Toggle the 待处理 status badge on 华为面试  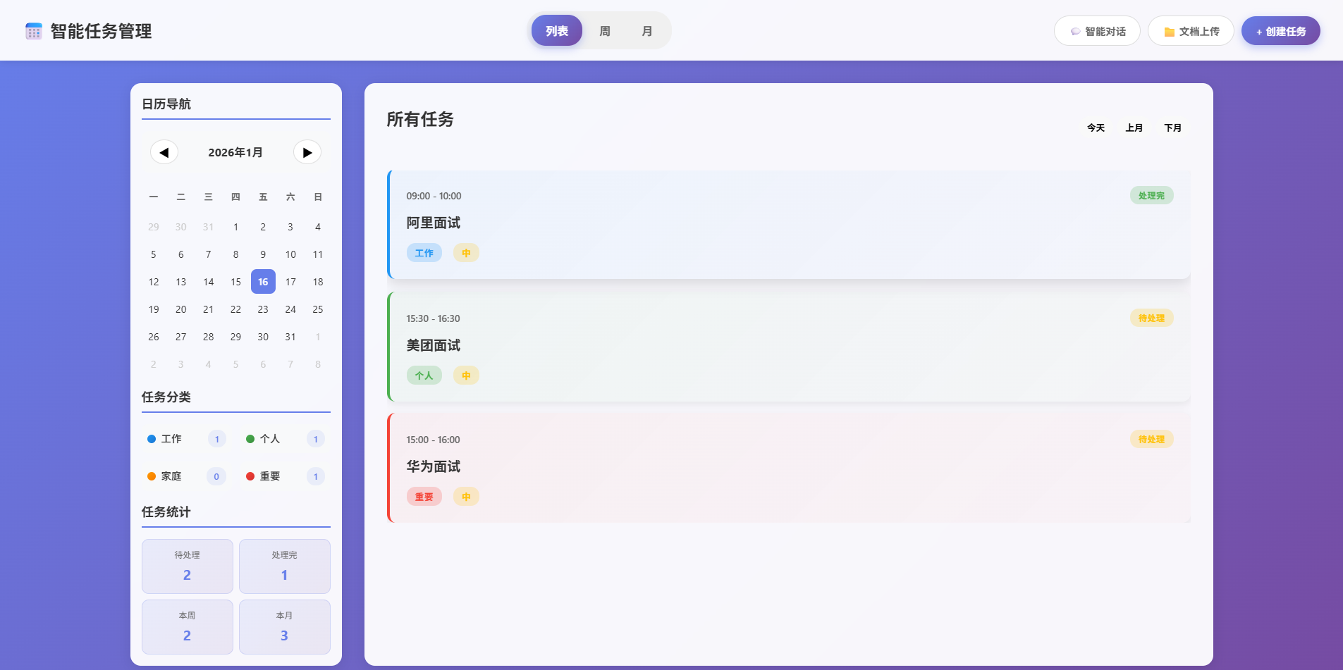1152,439
